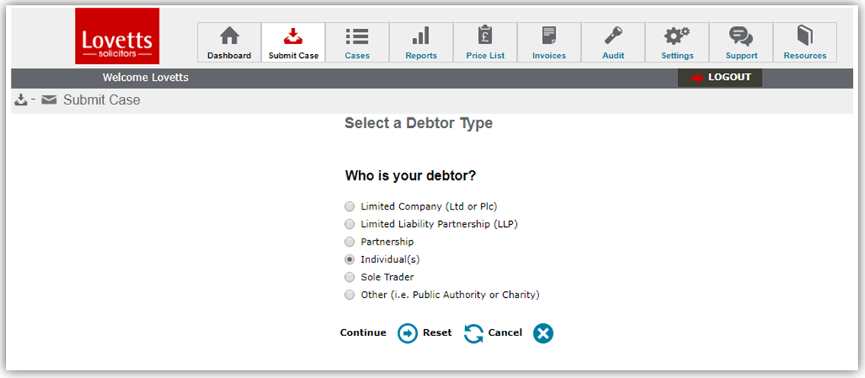This screenshot has width=865, height=378.
Task: Click the Cases list icon
Action: (357, 37)
